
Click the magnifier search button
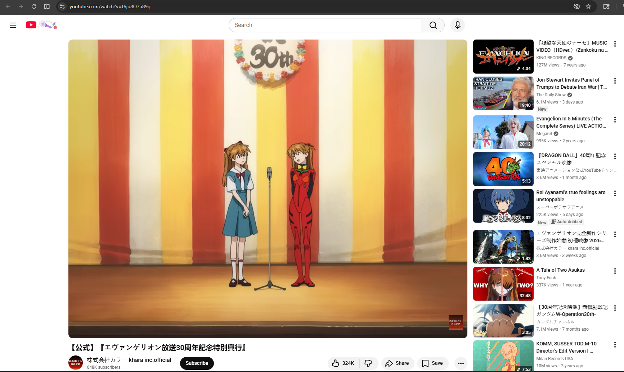pos(433,25)
